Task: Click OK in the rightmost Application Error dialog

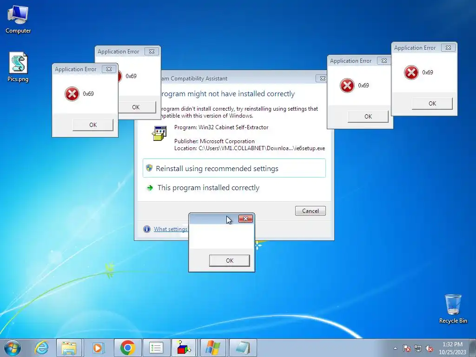Action: pos(432,104)
